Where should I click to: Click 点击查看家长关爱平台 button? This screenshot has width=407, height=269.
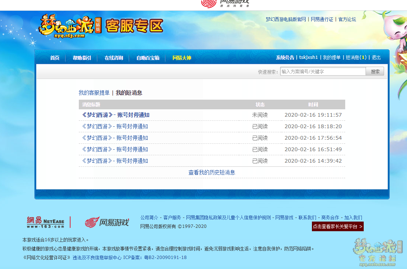tap(337, 226)
